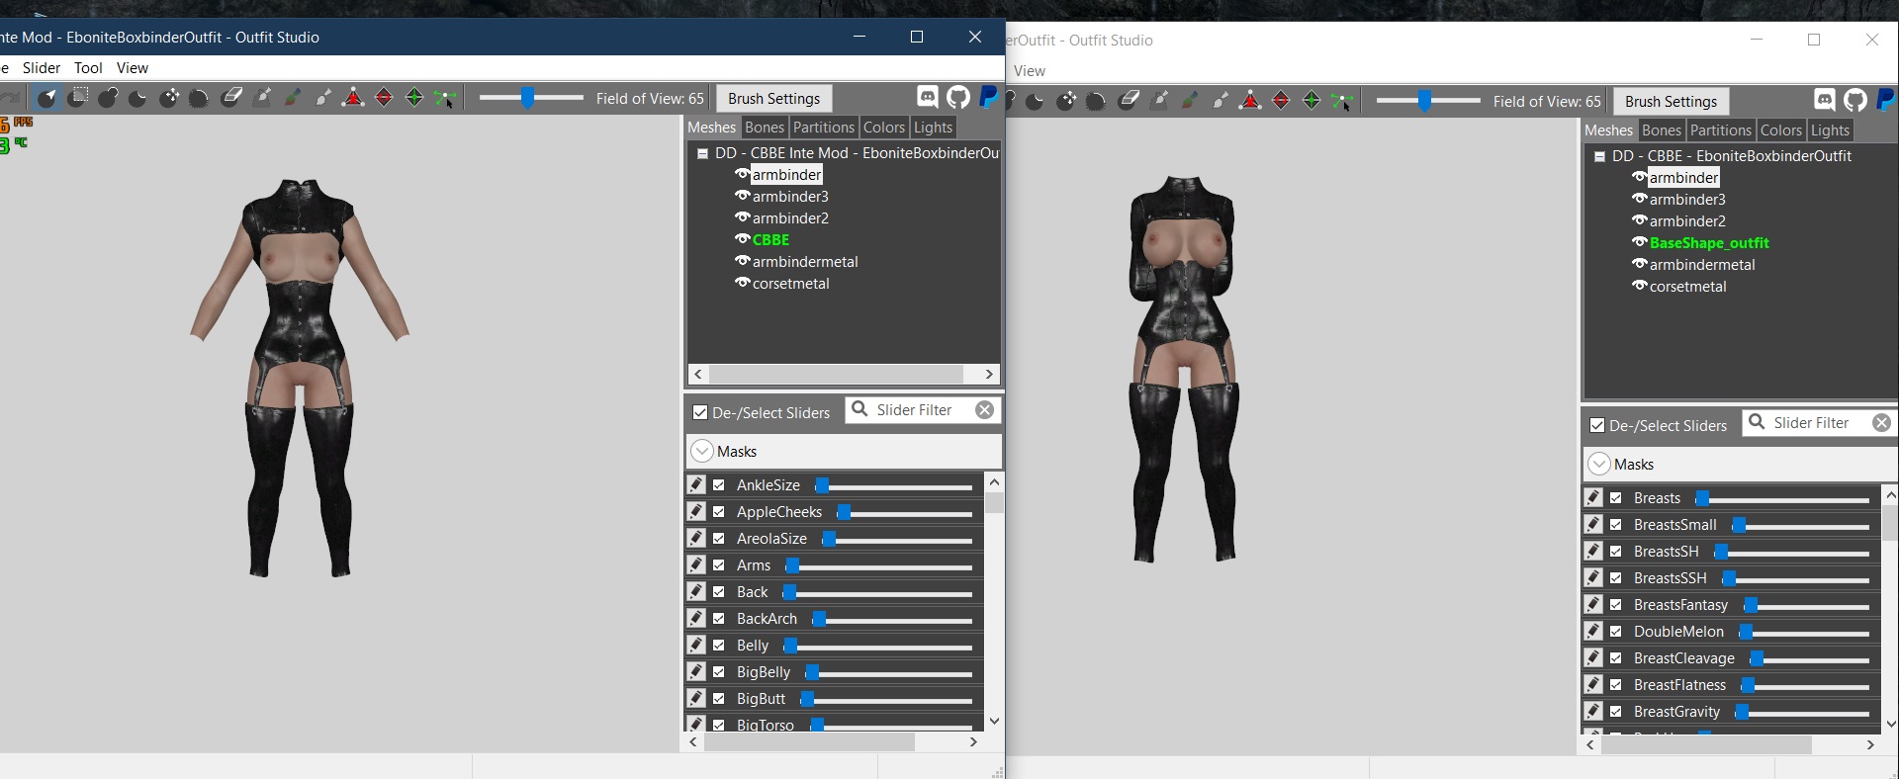Select the Undiff eraser brush in Inte Mod window
1899x779 pixels.
click(231, 97)
